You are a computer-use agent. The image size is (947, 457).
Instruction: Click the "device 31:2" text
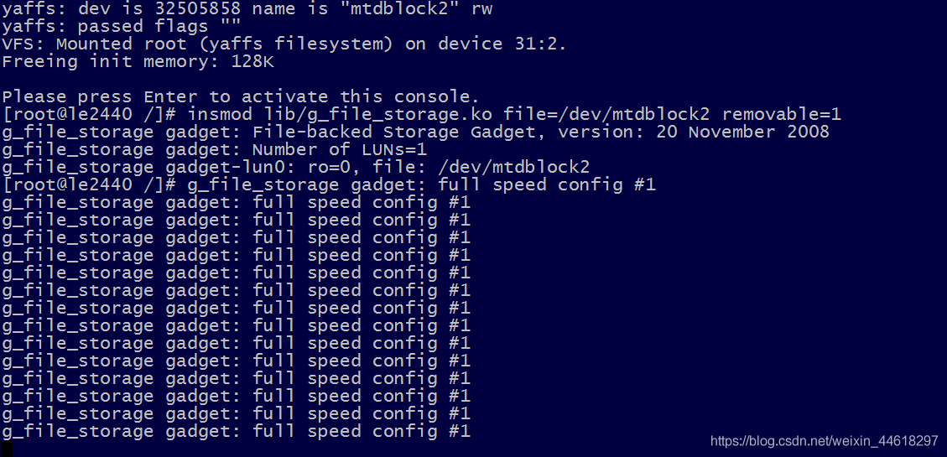[503, 44]
